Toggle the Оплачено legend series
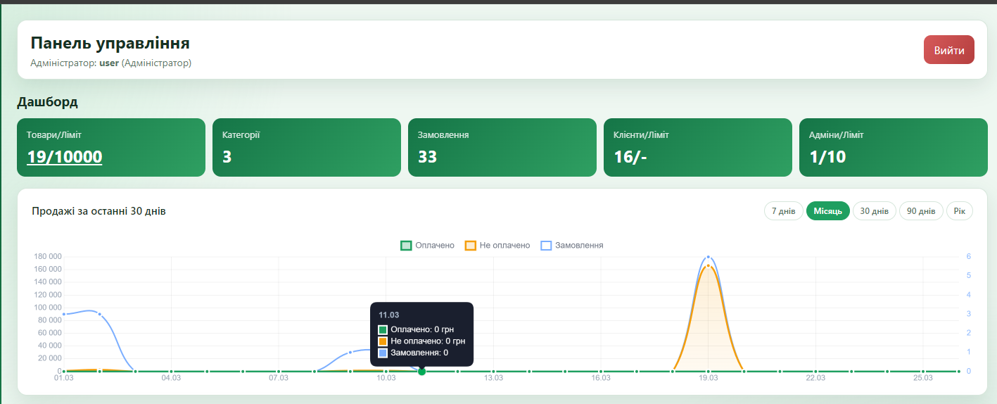The width and height of the screenshot is (997, 404). click(427, 246)
